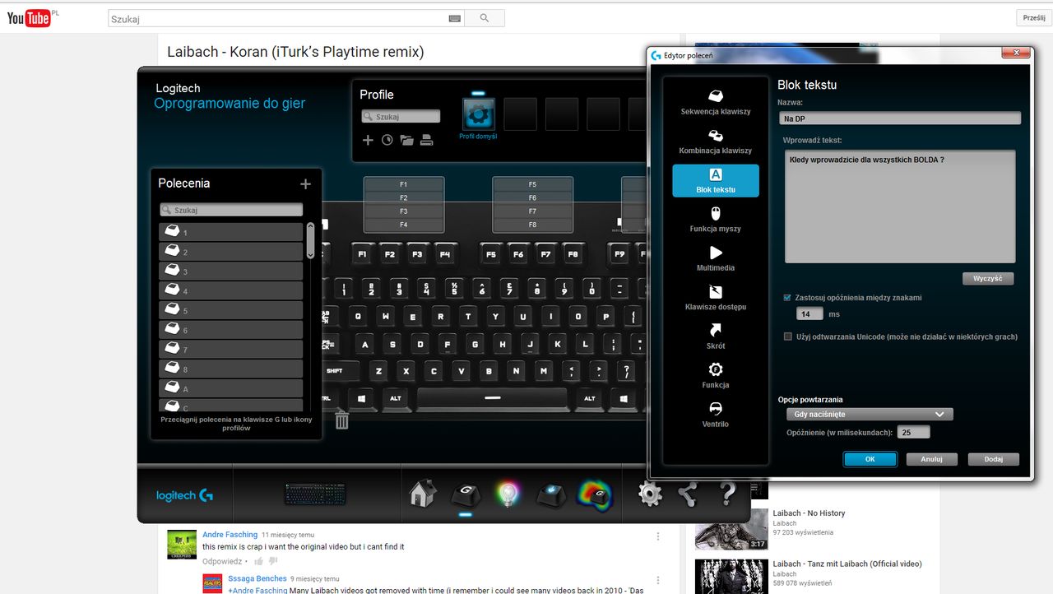Screen dimensions: 1053x594
Task: Open settings gear icon in bottom bar
Action: (650, 494)
